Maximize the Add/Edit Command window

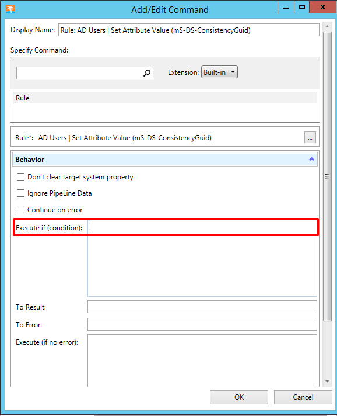point(302,7)
